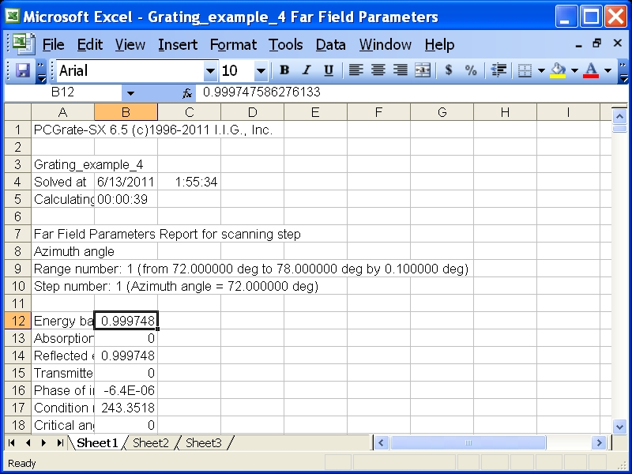Center-align the cell text
The image size is (632, 474).
point(378,70)
